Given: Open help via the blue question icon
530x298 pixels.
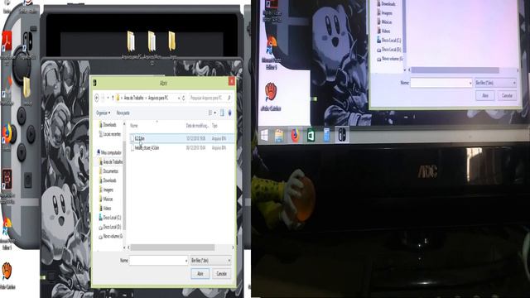Looking at the screenshot, I should coord(230,113).
